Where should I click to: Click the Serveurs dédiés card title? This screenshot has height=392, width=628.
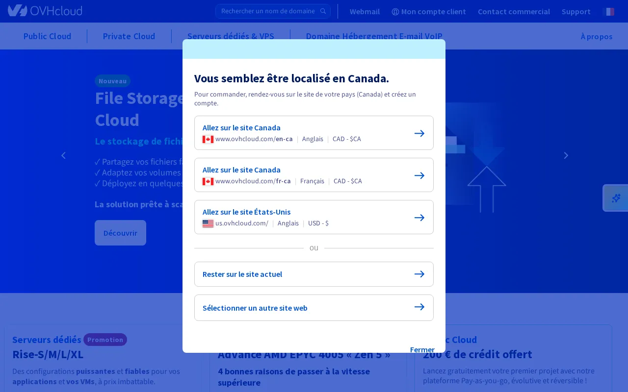click(x=47, y=340)
